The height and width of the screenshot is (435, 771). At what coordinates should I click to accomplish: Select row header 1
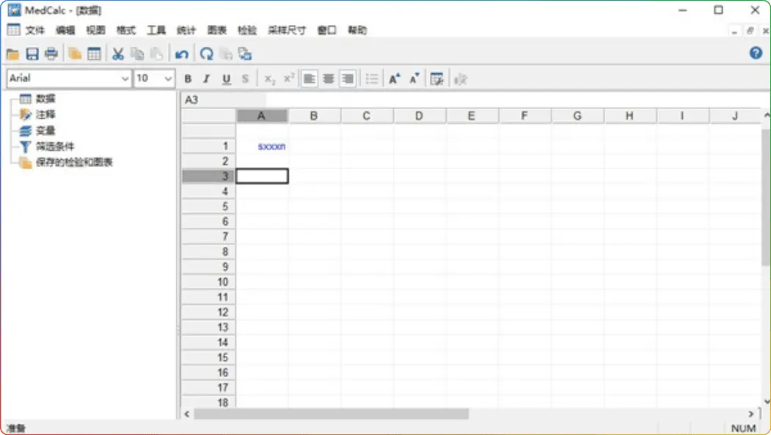coord(208,146)
